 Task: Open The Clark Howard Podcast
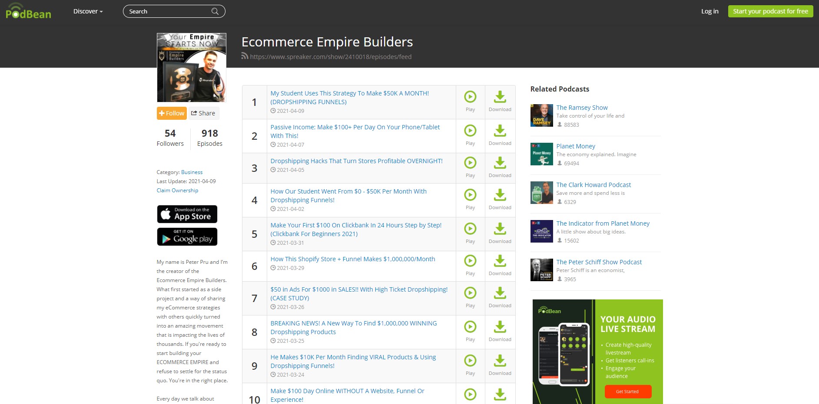594,185
